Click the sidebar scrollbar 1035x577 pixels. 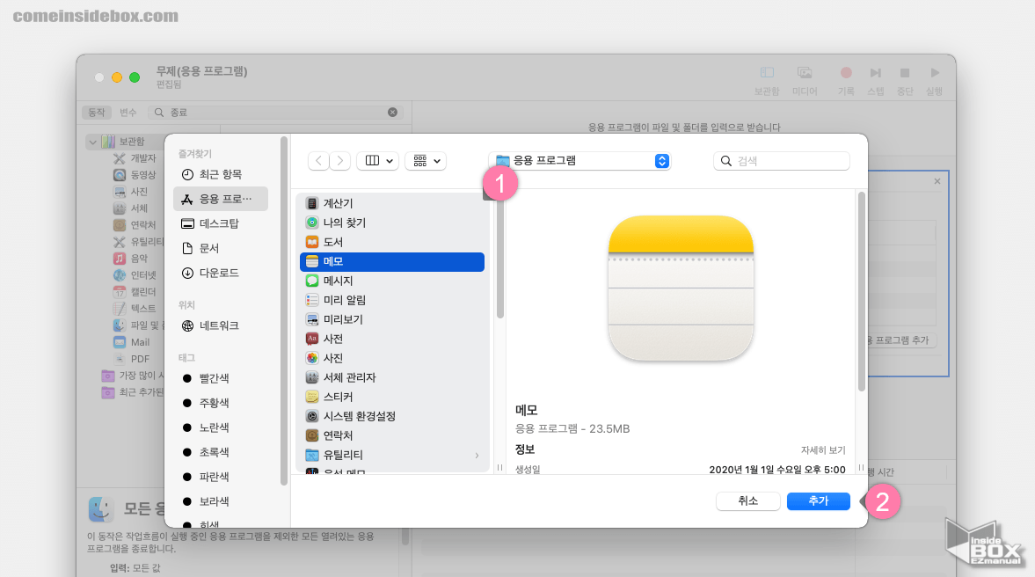point(284,310)
